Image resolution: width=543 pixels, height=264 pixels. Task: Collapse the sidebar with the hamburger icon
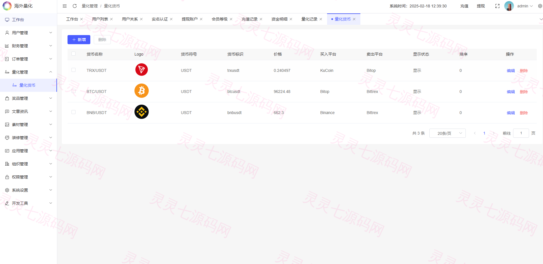(x=65, y=6)
